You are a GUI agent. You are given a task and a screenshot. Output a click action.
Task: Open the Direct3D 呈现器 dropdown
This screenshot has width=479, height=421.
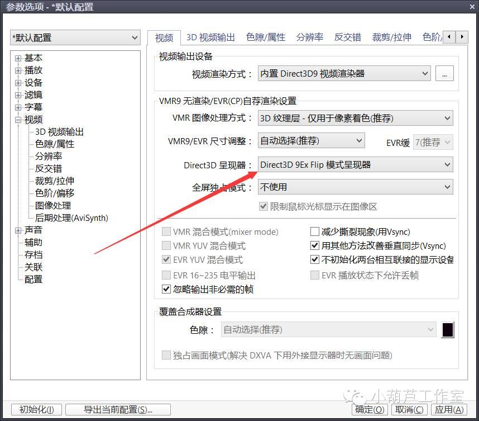coord(355,165)
